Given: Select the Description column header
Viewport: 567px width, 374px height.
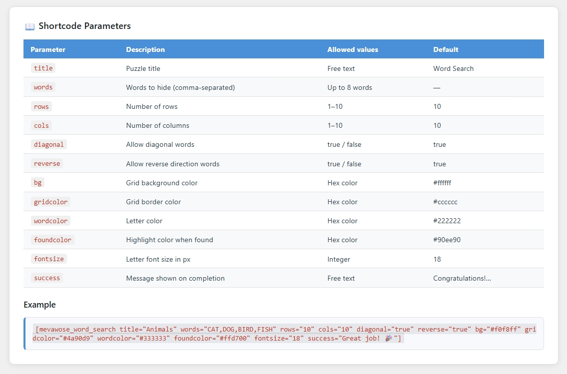Looking at the screenshot, I should [145, 49].
